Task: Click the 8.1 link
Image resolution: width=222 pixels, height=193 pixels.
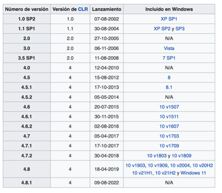Action: pos(169,87)
